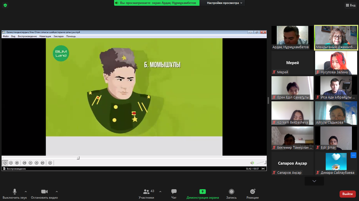The width and height of the screenshot is (359, 201).
Task: Select Мендыганым Джамалб... video tile
Action: (x=336, y=38)
